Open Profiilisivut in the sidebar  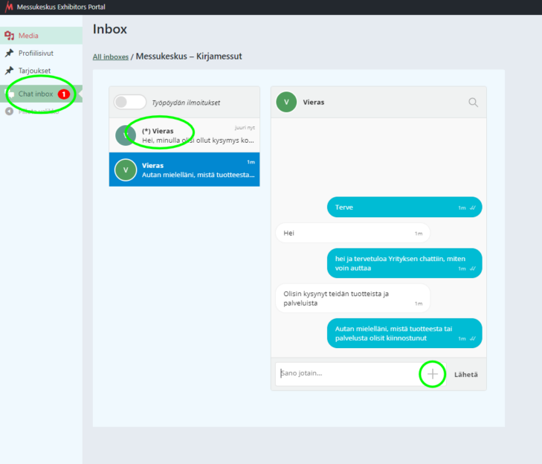(x=36, y=54)
